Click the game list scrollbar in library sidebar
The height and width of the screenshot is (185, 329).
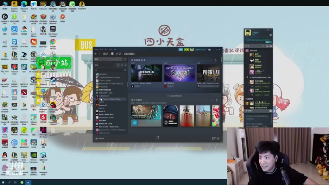pos(127,85)
